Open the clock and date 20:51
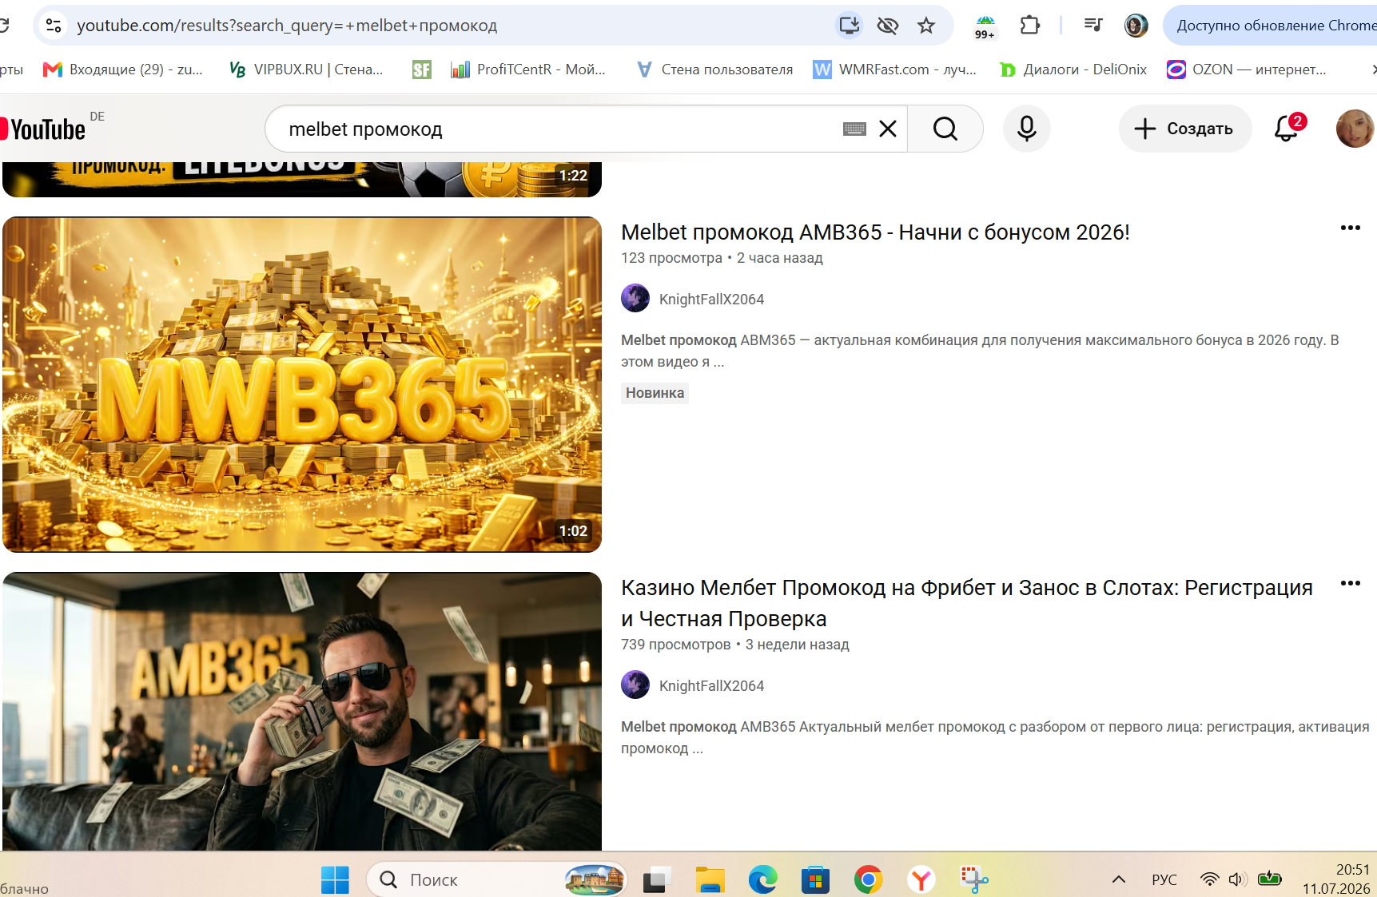The image size is (1377, 897). pyautogui.click(x=1336, y=879)
